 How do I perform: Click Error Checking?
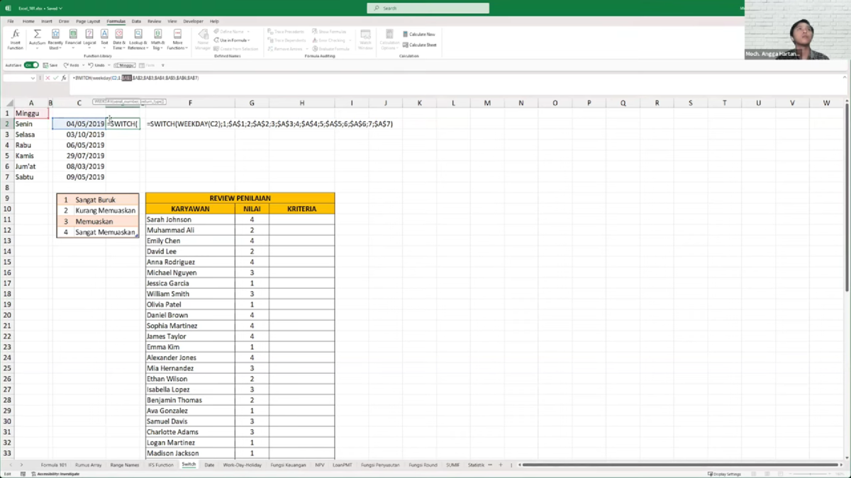pyautogui.click(x=330, y=40)
